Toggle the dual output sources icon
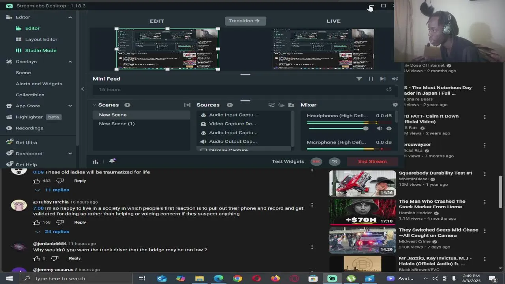The image size is (505, 284). [271, 105]
